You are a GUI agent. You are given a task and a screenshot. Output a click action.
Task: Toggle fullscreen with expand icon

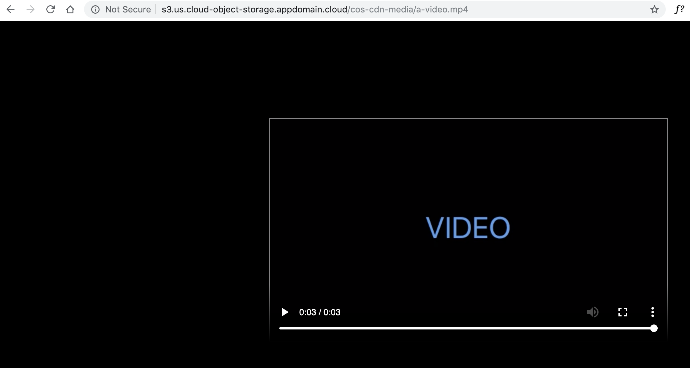pyautogui.click(x=622, y=312)
